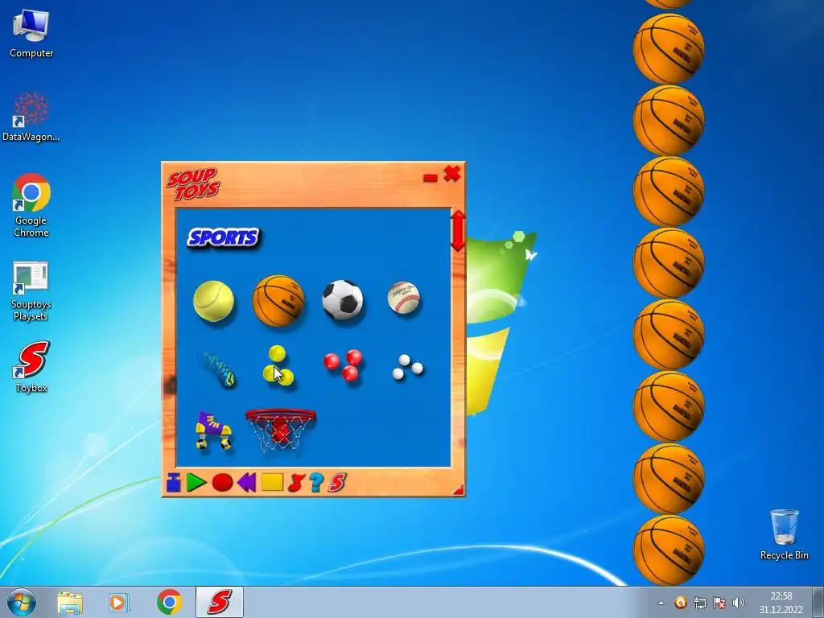Select the Souptoys Playsets shortcut
Image resolution: width=824 pixels, height=618 pixels.
(x=31, y=291)
